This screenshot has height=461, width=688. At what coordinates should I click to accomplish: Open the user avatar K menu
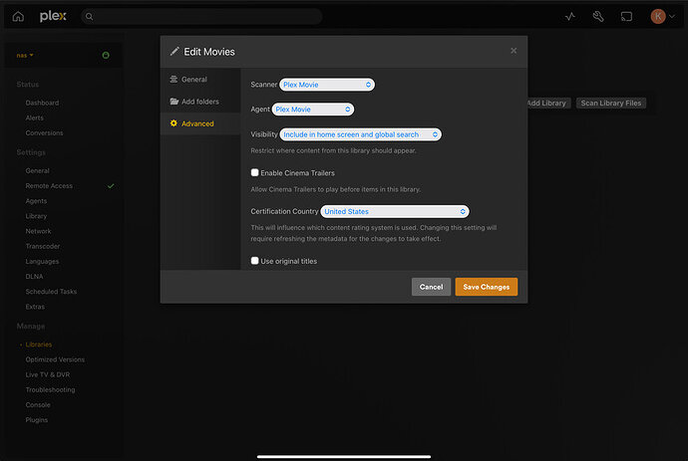pos(658,17)
